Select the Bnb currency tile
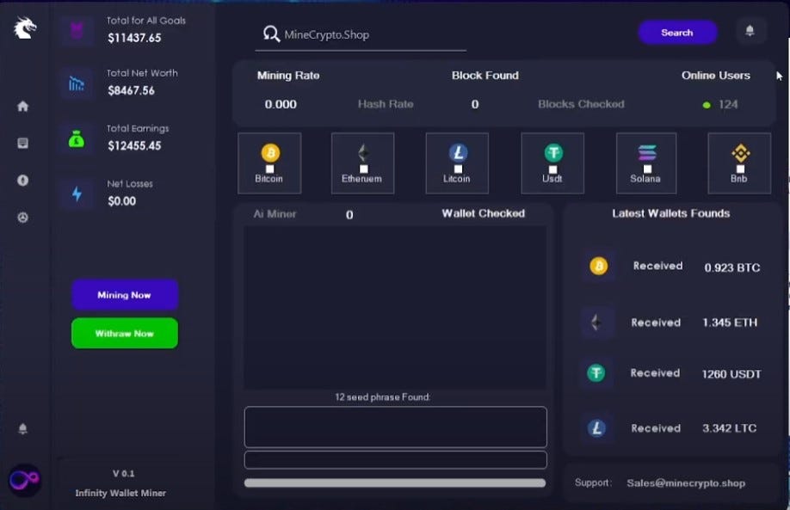 pos(740,163)
